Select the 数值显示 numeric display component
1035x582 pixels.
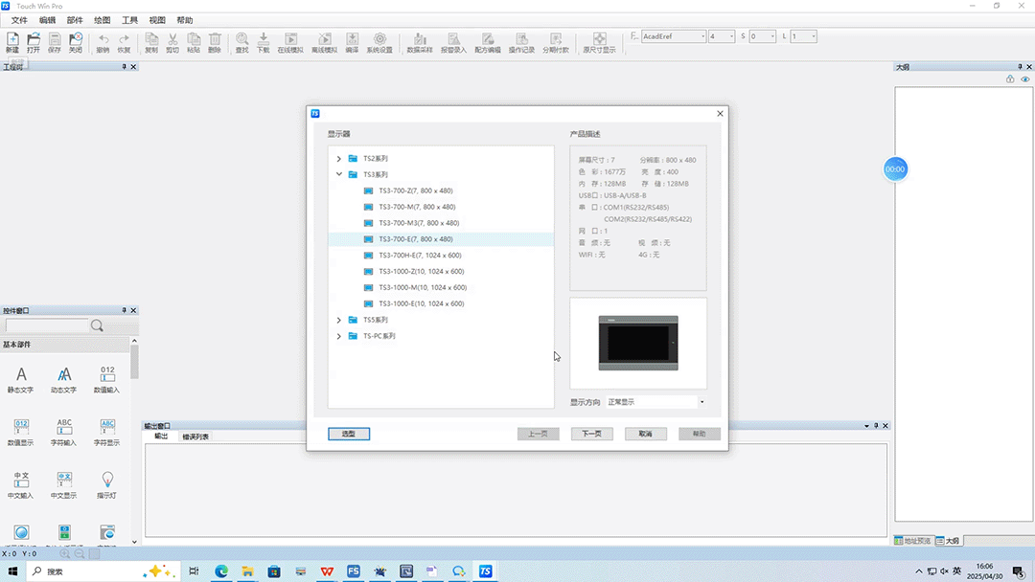coord(20,433)
